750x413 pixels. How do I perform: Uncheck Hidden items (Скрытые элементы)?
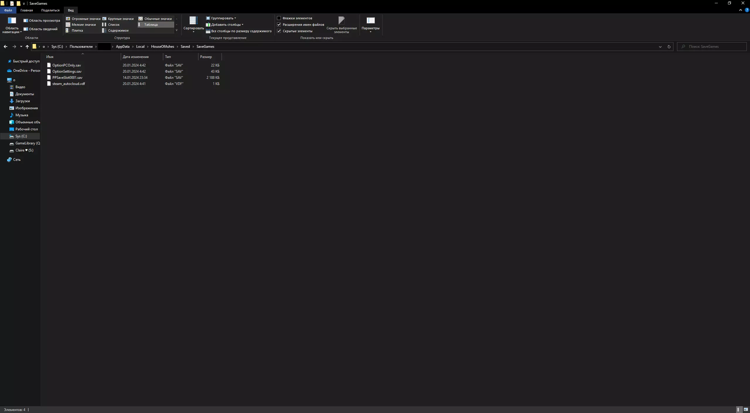279,31
